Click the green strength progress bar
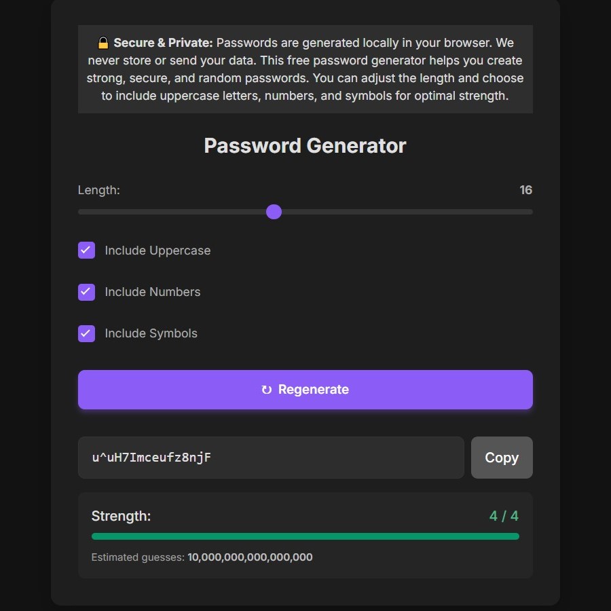The width and height of the screenshot is (611, 611). point(305,536)
